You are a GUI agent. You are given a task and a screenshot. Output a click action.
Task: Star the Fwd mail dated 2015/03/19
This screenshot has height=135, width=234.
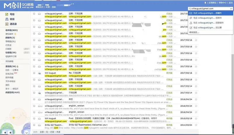tap(196, 119)
